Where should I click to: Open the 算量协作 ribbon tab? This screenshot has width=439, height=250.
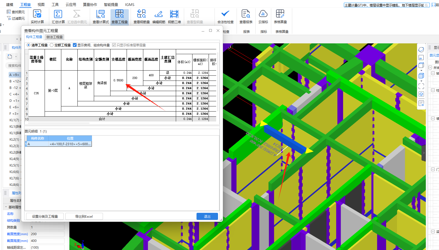pyautogui.click(x=90, y=5)
